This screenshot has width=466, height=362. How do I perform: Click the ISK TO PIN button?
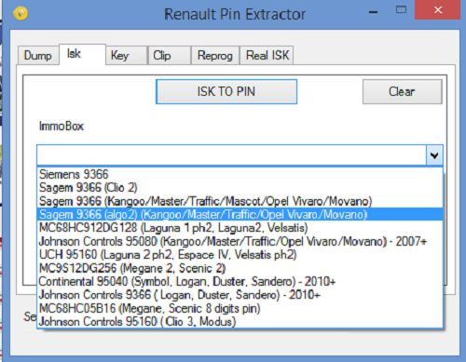coord(226,91)
